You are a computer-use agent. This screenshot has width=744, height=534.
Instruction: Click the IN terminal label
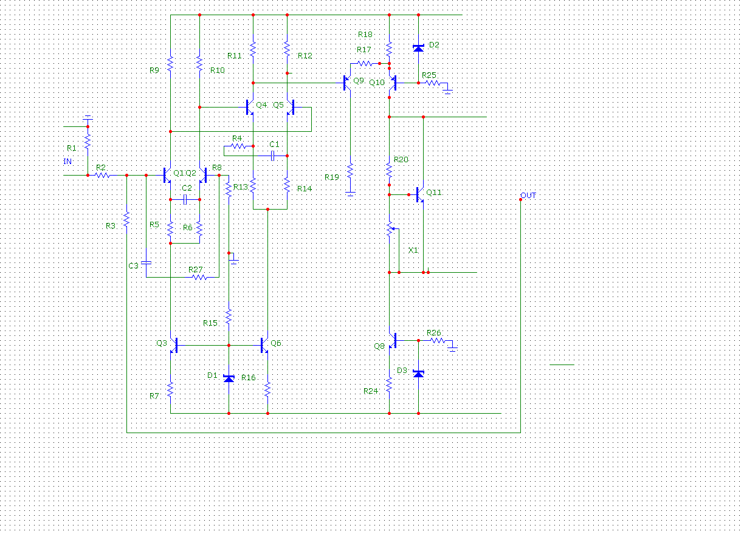pos(67,161)
